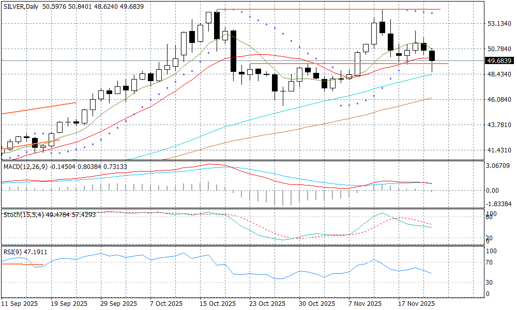Select the 11 Sep 2025 date label

coord(20,303)
